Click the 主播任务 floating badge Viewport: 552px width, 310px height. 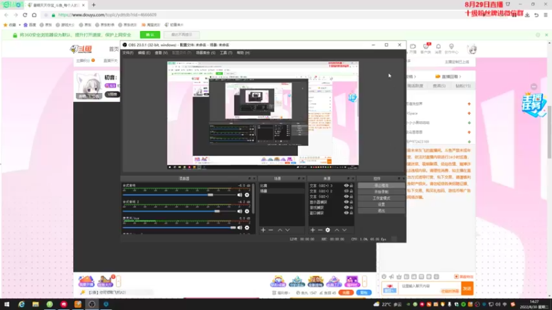coord(534,105)
